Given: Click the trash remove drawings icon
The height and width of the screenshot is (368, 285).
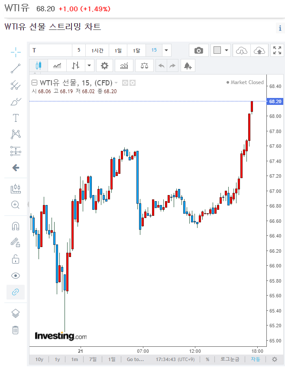Looking at the screenshot, I should 16,330.
